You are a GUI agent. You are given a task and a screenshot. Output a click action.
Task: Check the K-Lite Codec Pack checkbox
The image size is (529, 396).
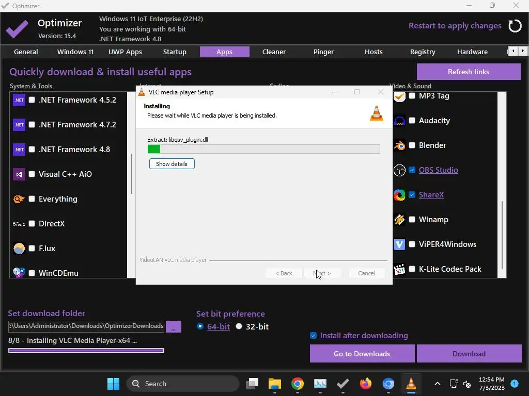(412, 269)
